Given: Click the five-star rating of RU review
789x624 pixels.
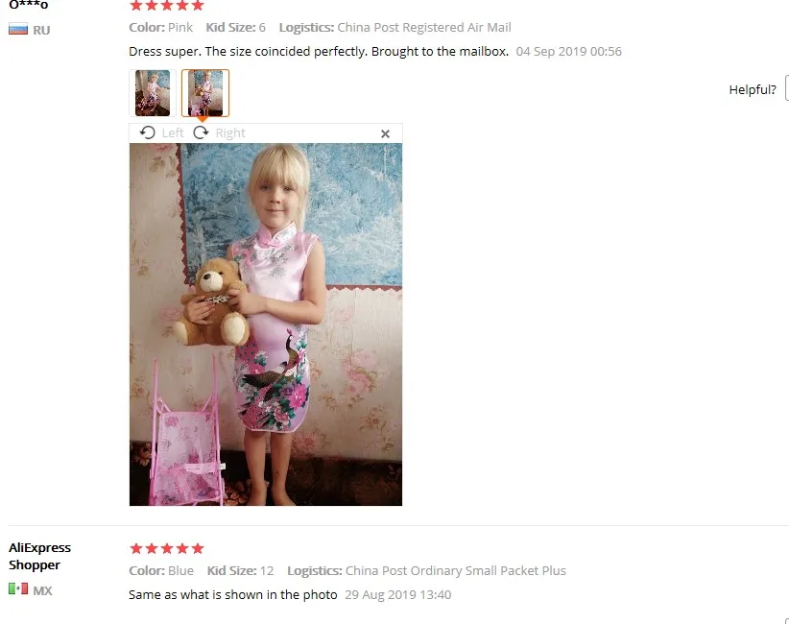Looking at the screenshot, I should point(167,6).
